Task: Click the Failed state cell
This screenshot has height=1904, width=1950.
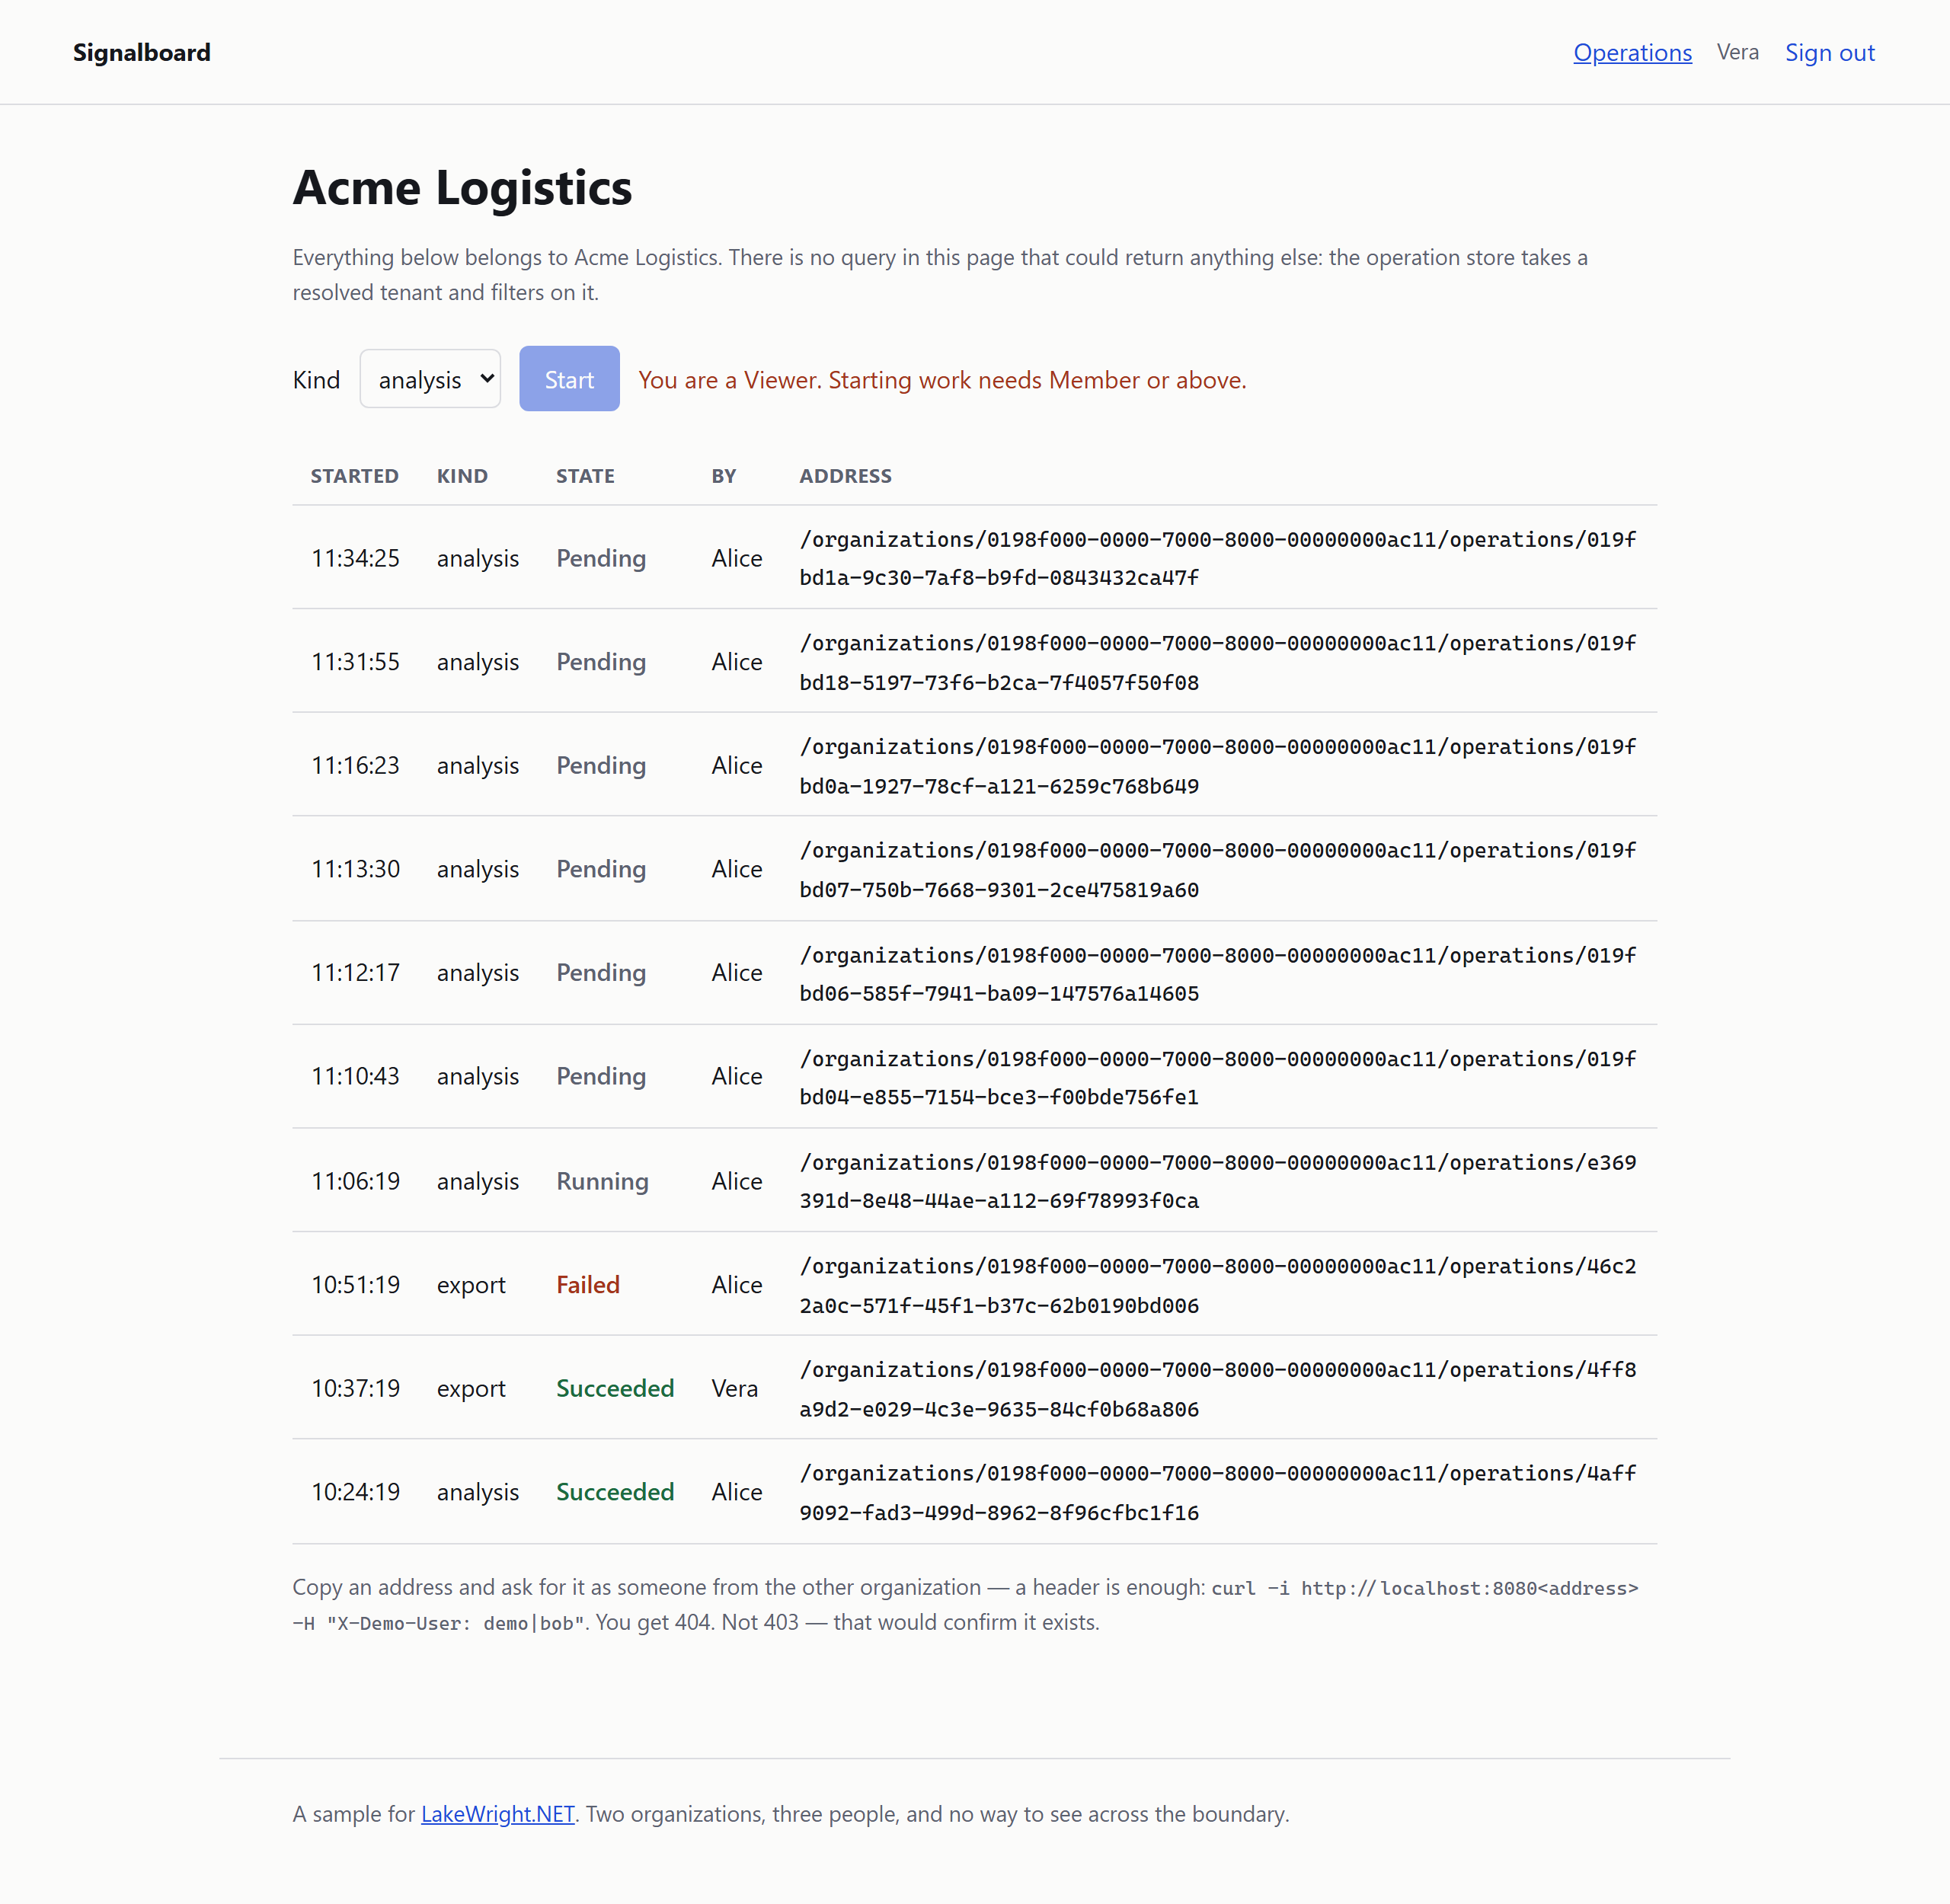Action: 588,1285
